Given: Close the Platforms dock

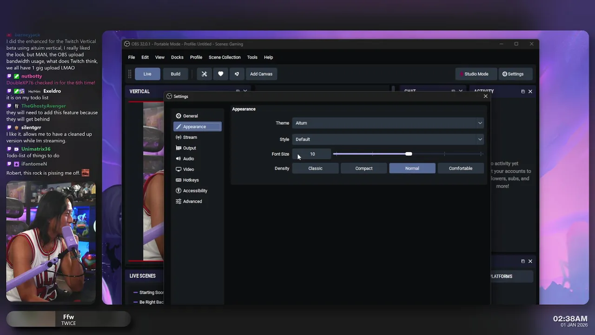Looking at the screenshot, I should click(530, 261).
